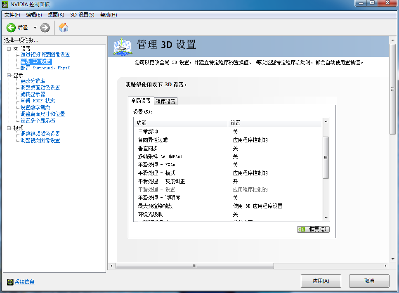
Task: Open 设置数字音频 task
Action: [x=35, y=107]
